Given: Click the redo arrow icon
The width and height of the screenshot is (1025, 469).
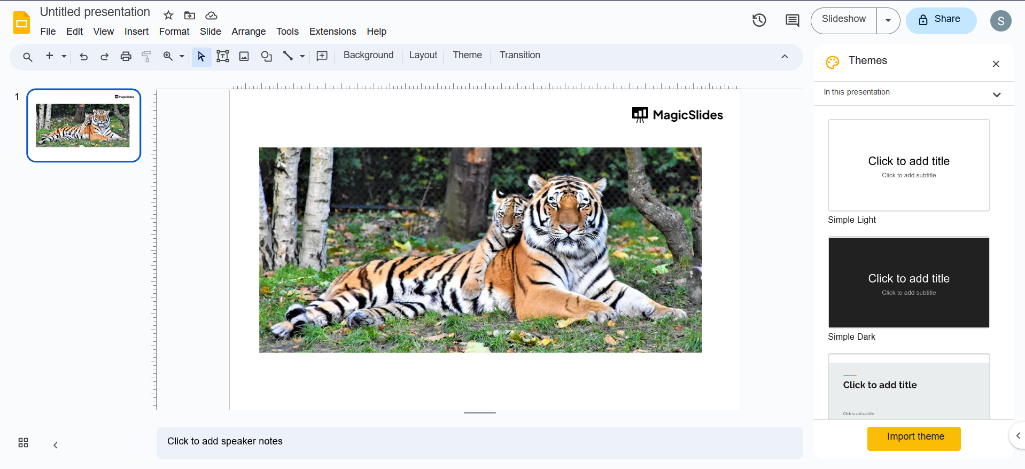Looking at the screenshot, I should point(105,57).
